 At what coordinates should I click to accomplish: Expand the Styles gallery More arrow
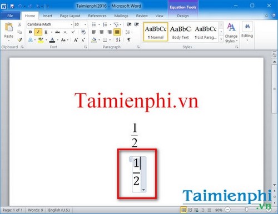(x=221, y=39)
